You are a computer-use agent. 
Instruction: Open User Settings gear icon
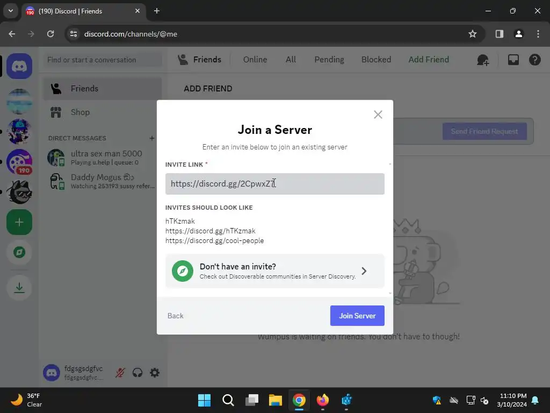coord(155,373)
